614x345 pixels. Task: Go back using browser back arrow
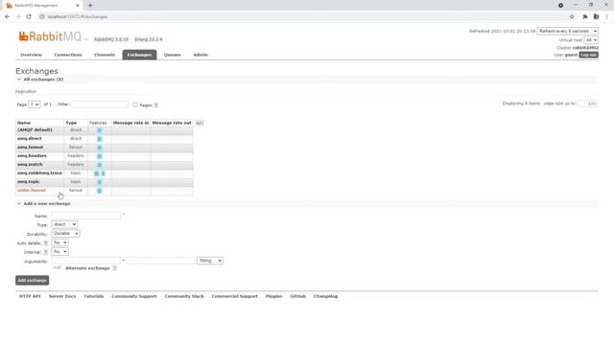coord(8,16)
